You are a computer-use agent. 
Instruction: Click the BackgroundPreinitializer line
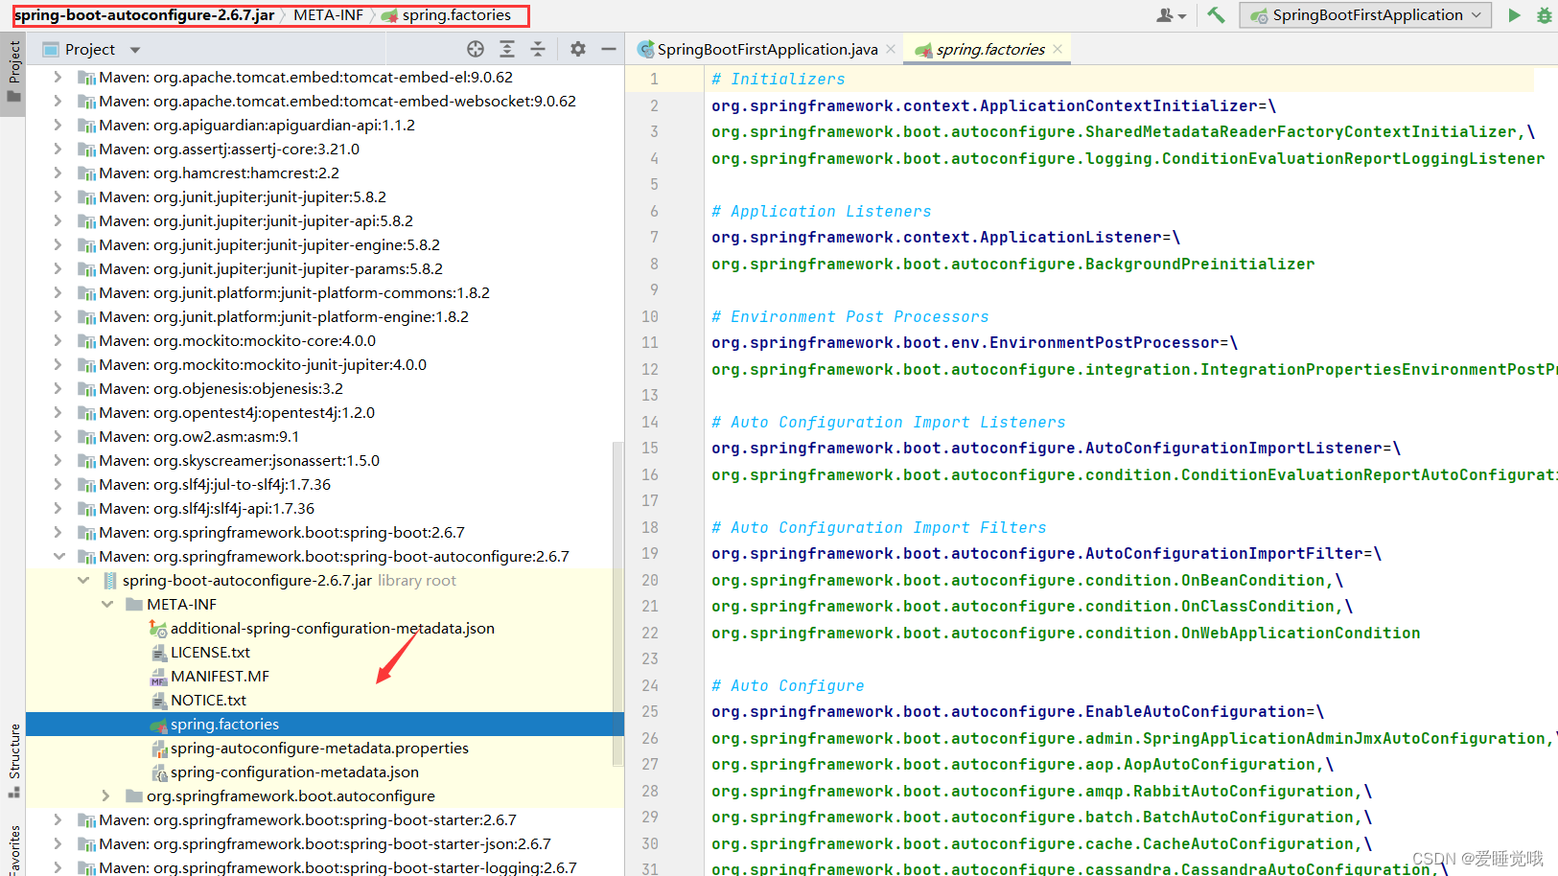tap(1012, 264)
